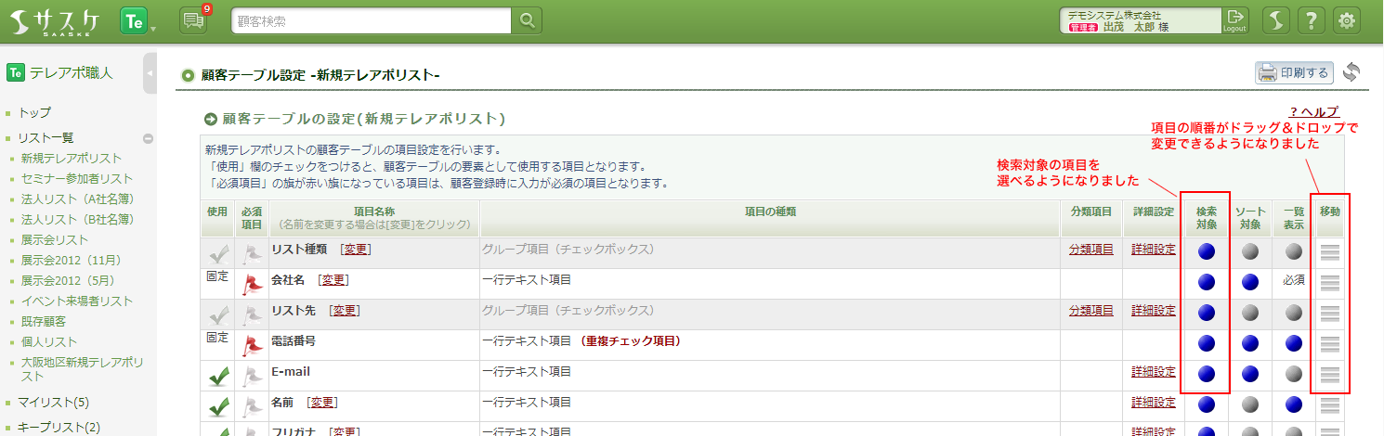
Task: Open the question mark help icon
Action: [1311, 20]
